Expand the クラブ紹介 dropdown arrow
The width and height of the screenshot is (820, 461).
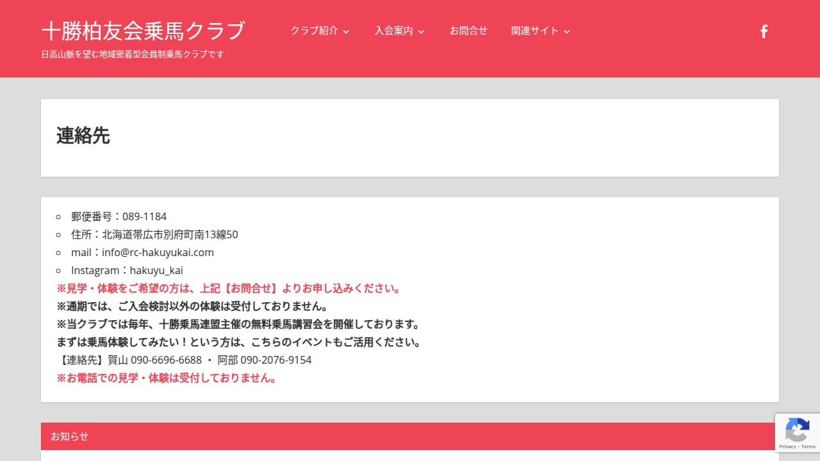[347, 31]
